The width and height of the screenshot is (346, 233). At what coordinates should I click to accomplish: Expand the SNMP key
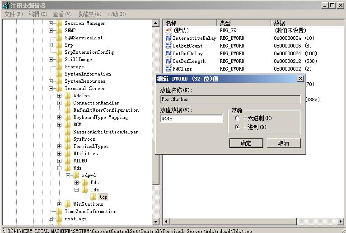(51, 30)
